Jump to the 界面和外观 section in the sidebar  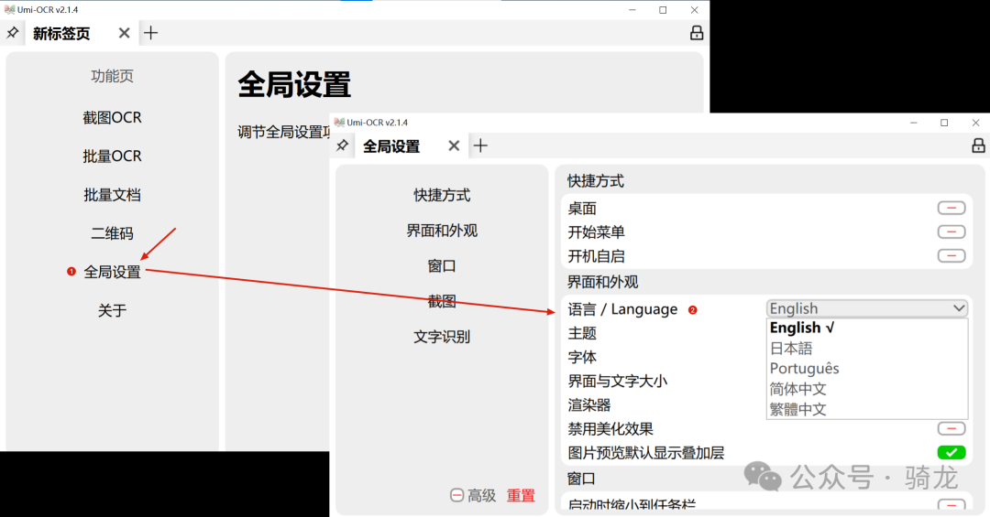tap(442, 231)
